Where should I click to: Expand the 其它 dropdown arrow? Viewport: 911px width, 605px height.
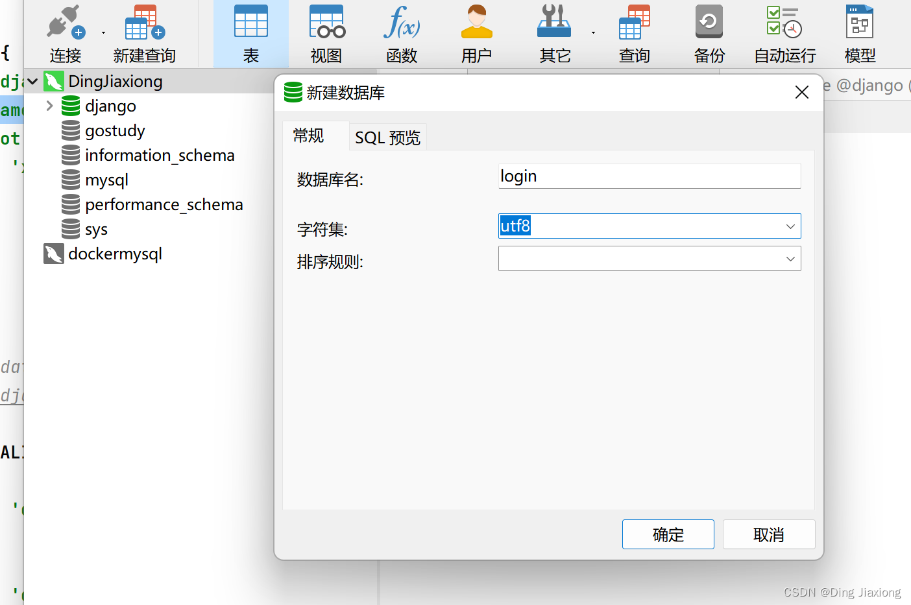(593, 33)
